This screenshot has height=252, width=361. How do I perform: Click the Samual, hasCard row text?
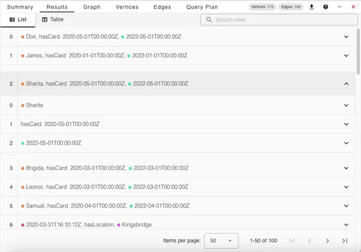(47, 206)
